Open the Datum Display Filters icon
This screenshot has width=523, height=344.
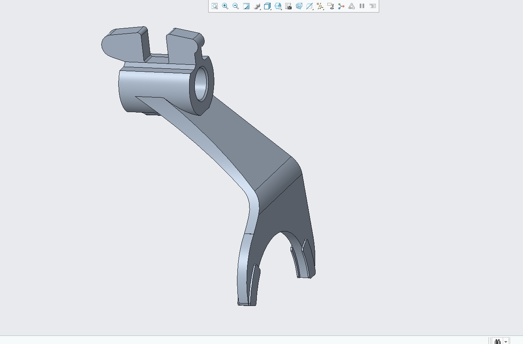point(320,6)
